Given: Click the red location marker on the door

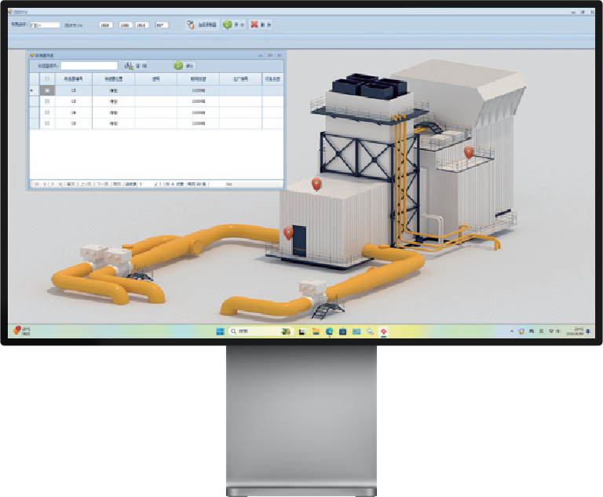Looking at the screenshot, I should tap(289, 232).
